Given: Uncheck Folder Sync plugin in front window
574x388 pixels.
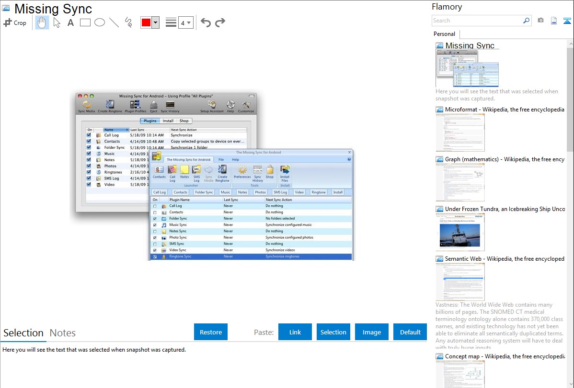Looking at the screenshot, I should tap(155, 219).
